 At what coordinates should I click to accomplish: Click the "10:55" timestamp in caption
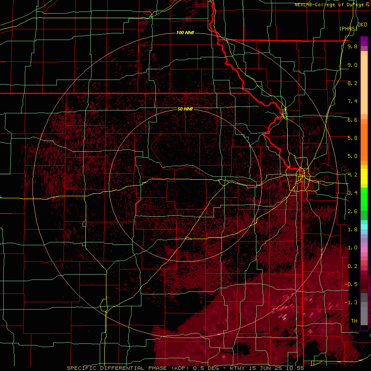pos(294,368)
